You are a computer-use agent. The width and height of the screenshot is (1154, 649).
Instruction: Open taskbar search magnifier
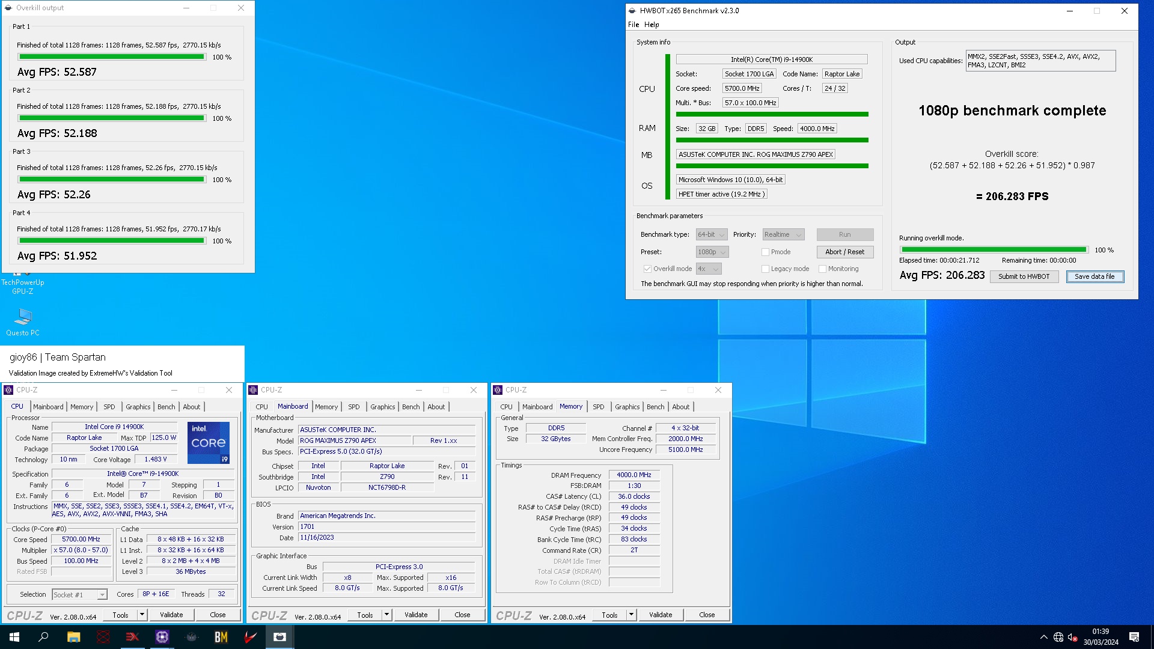coord(43,637)
